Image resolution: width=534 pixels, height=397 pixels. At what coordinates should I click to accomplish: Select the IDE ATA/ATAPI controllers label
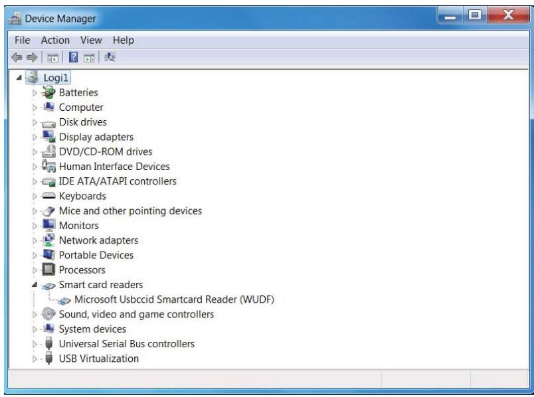pyautogui.click(x=118, y=181)
